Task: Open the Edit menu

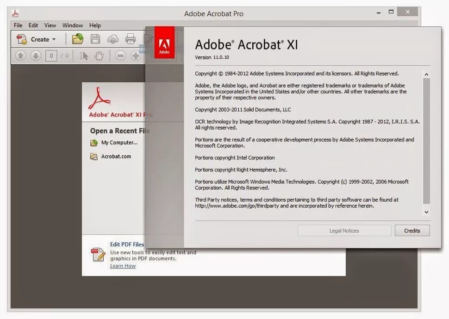Action: click(x=33, y=25)
